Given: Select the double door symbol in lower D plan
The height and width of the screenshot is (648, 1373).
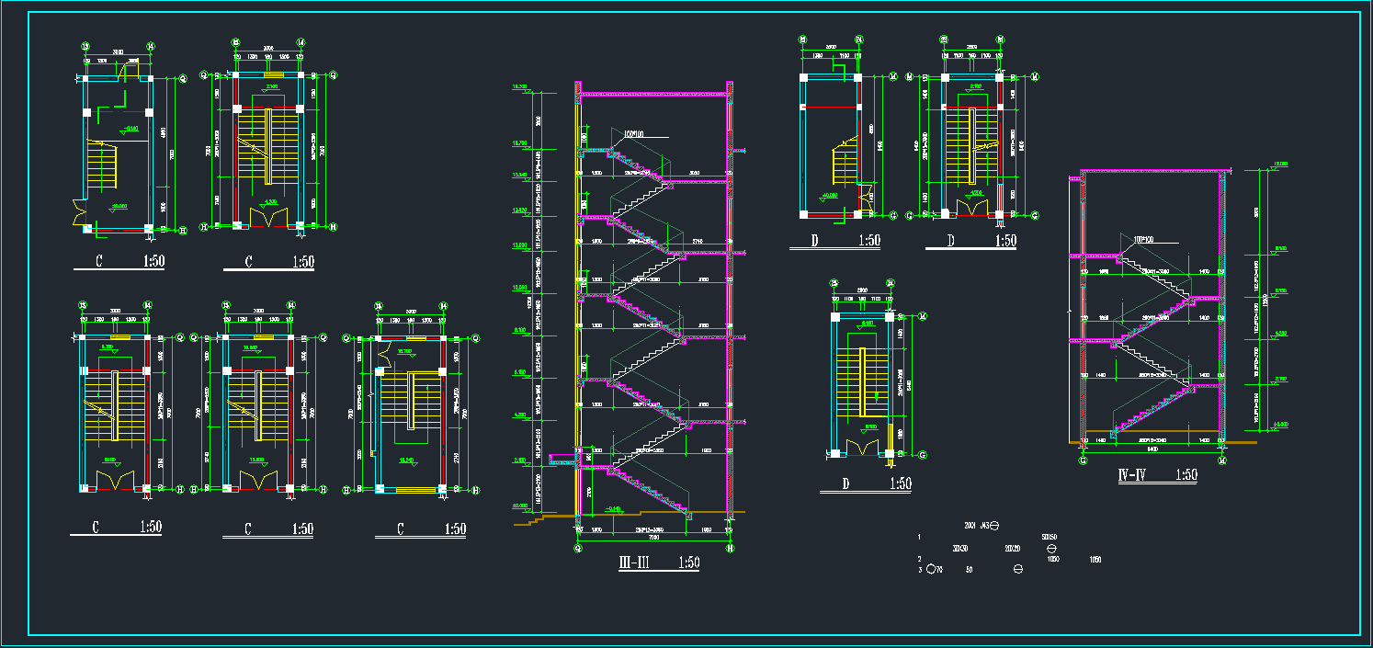Looking at the screenshot, I should [863, 448].
